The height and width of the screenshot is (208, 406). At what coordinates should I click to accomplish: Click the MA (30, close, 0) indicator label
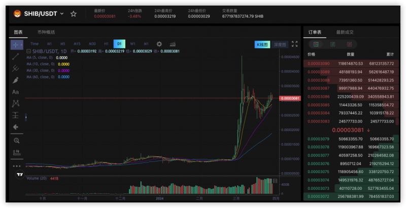coord(41,70)
